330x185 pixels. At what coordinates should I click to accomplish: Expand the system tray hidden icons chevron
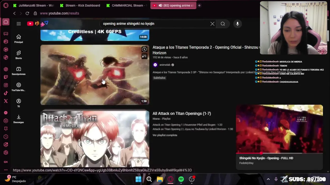[268, 179]
